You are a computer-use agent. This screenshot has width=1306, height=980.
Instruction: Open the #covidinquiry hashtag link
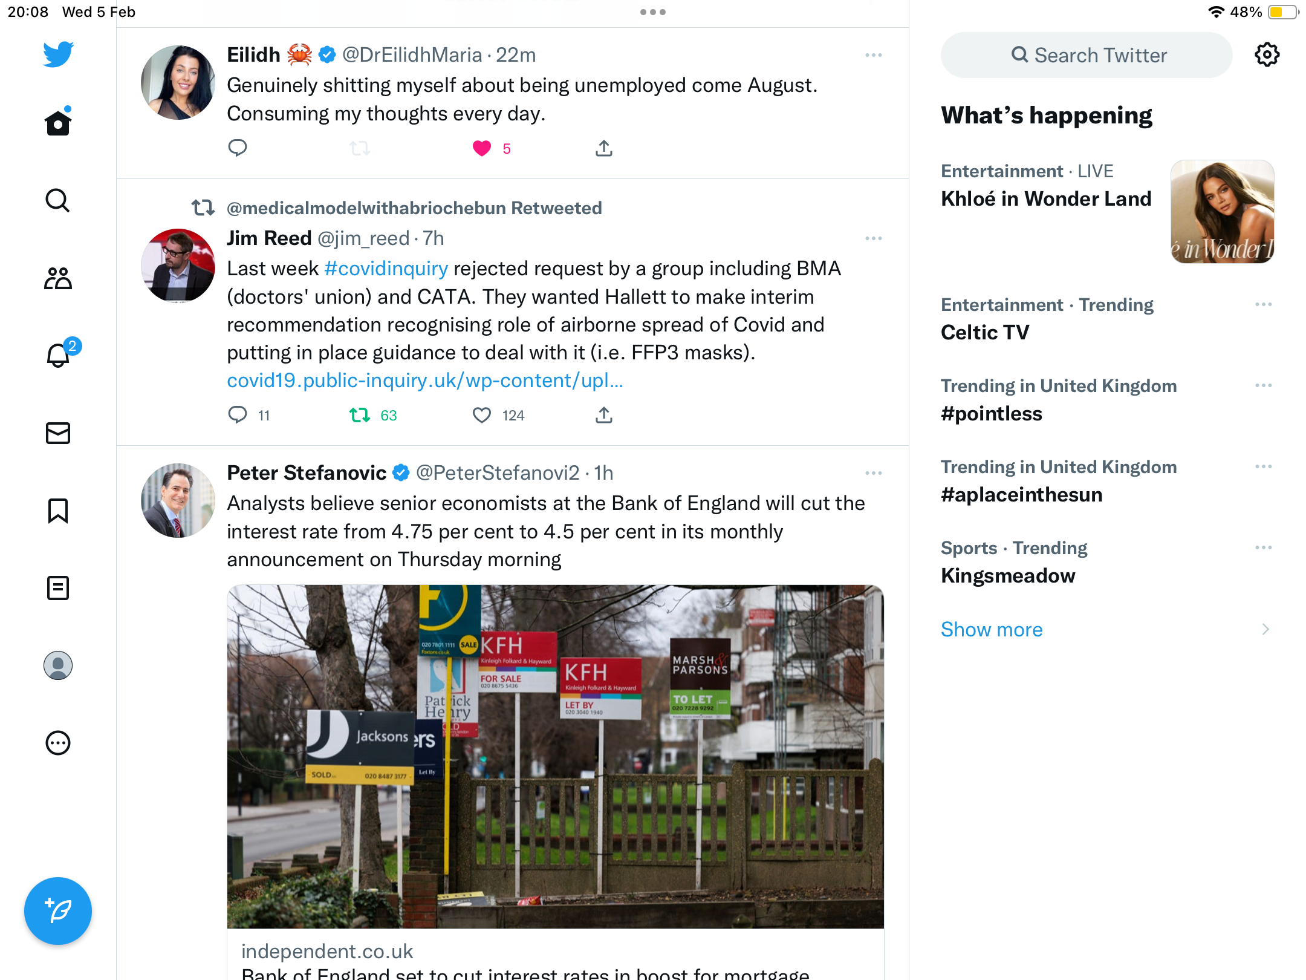(x=386, y=268)
